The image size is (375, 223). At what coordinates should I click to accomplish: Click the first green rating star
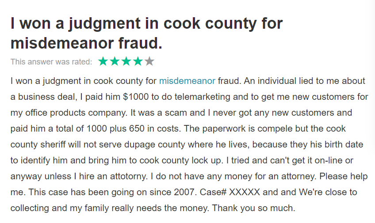pos(103,61)
